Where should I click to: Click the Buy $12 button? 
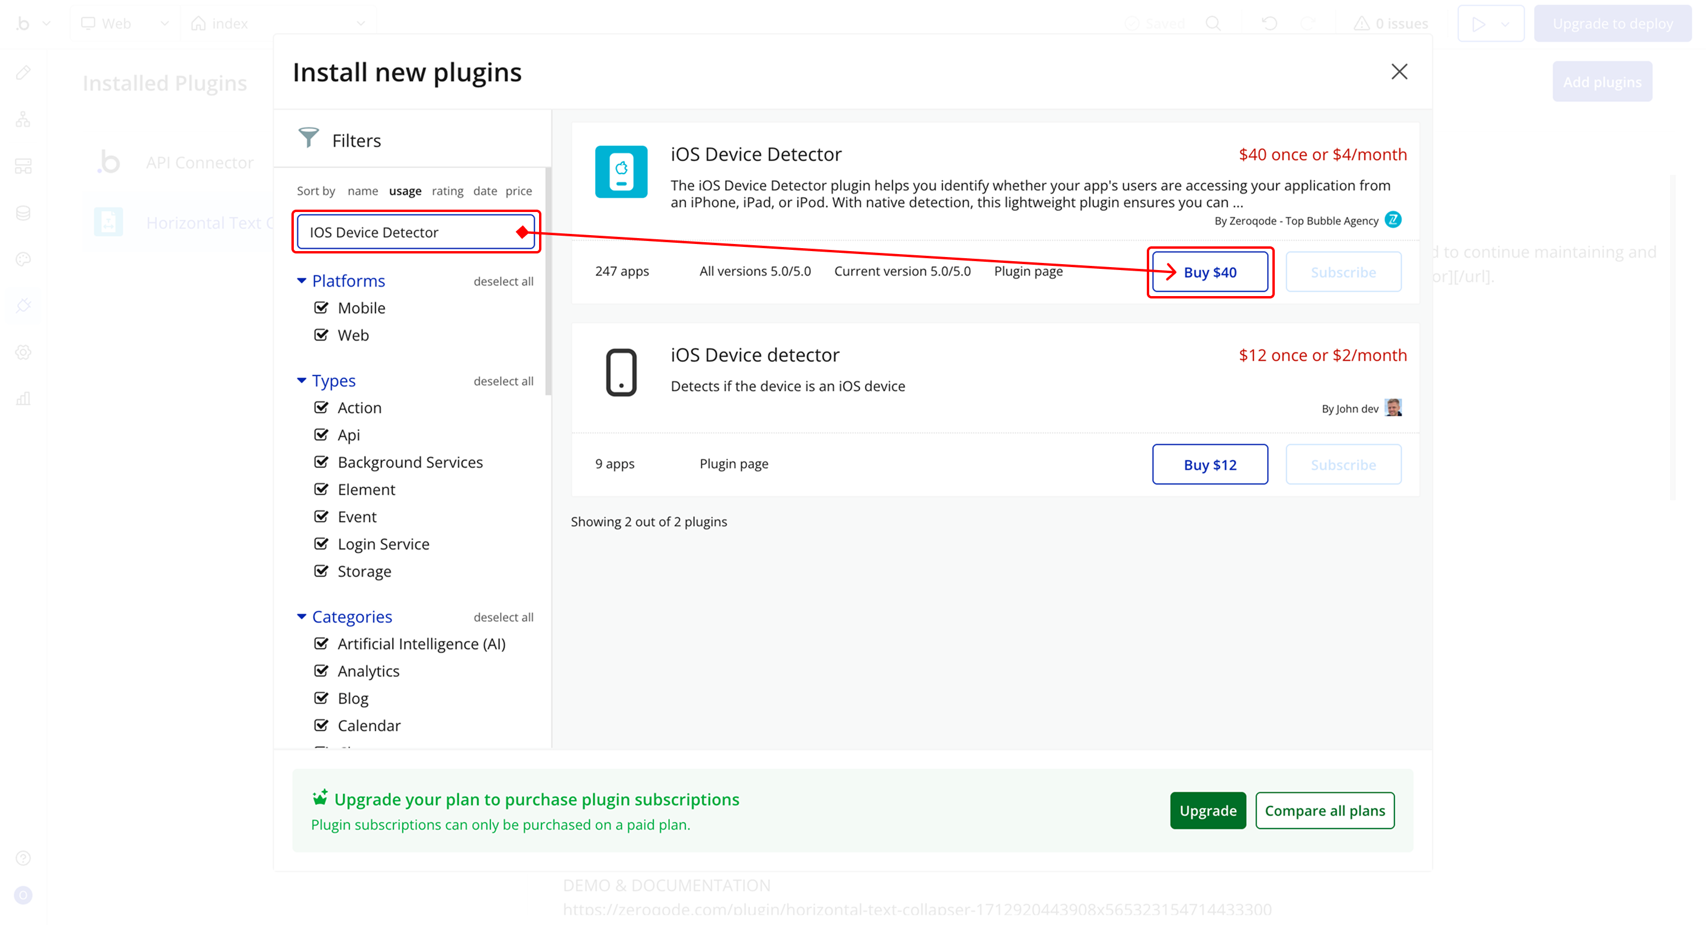[x=1209, y=465]
